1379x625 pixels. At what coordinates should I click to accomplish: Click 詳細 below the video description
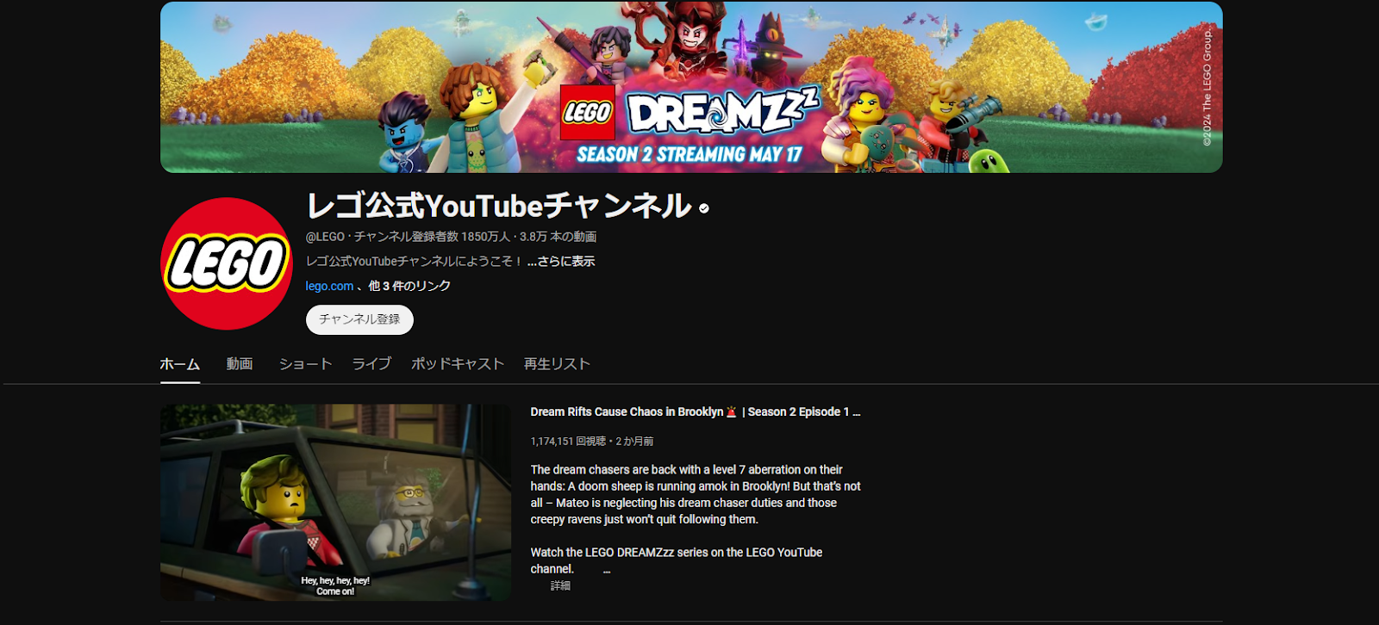[560, 585]
